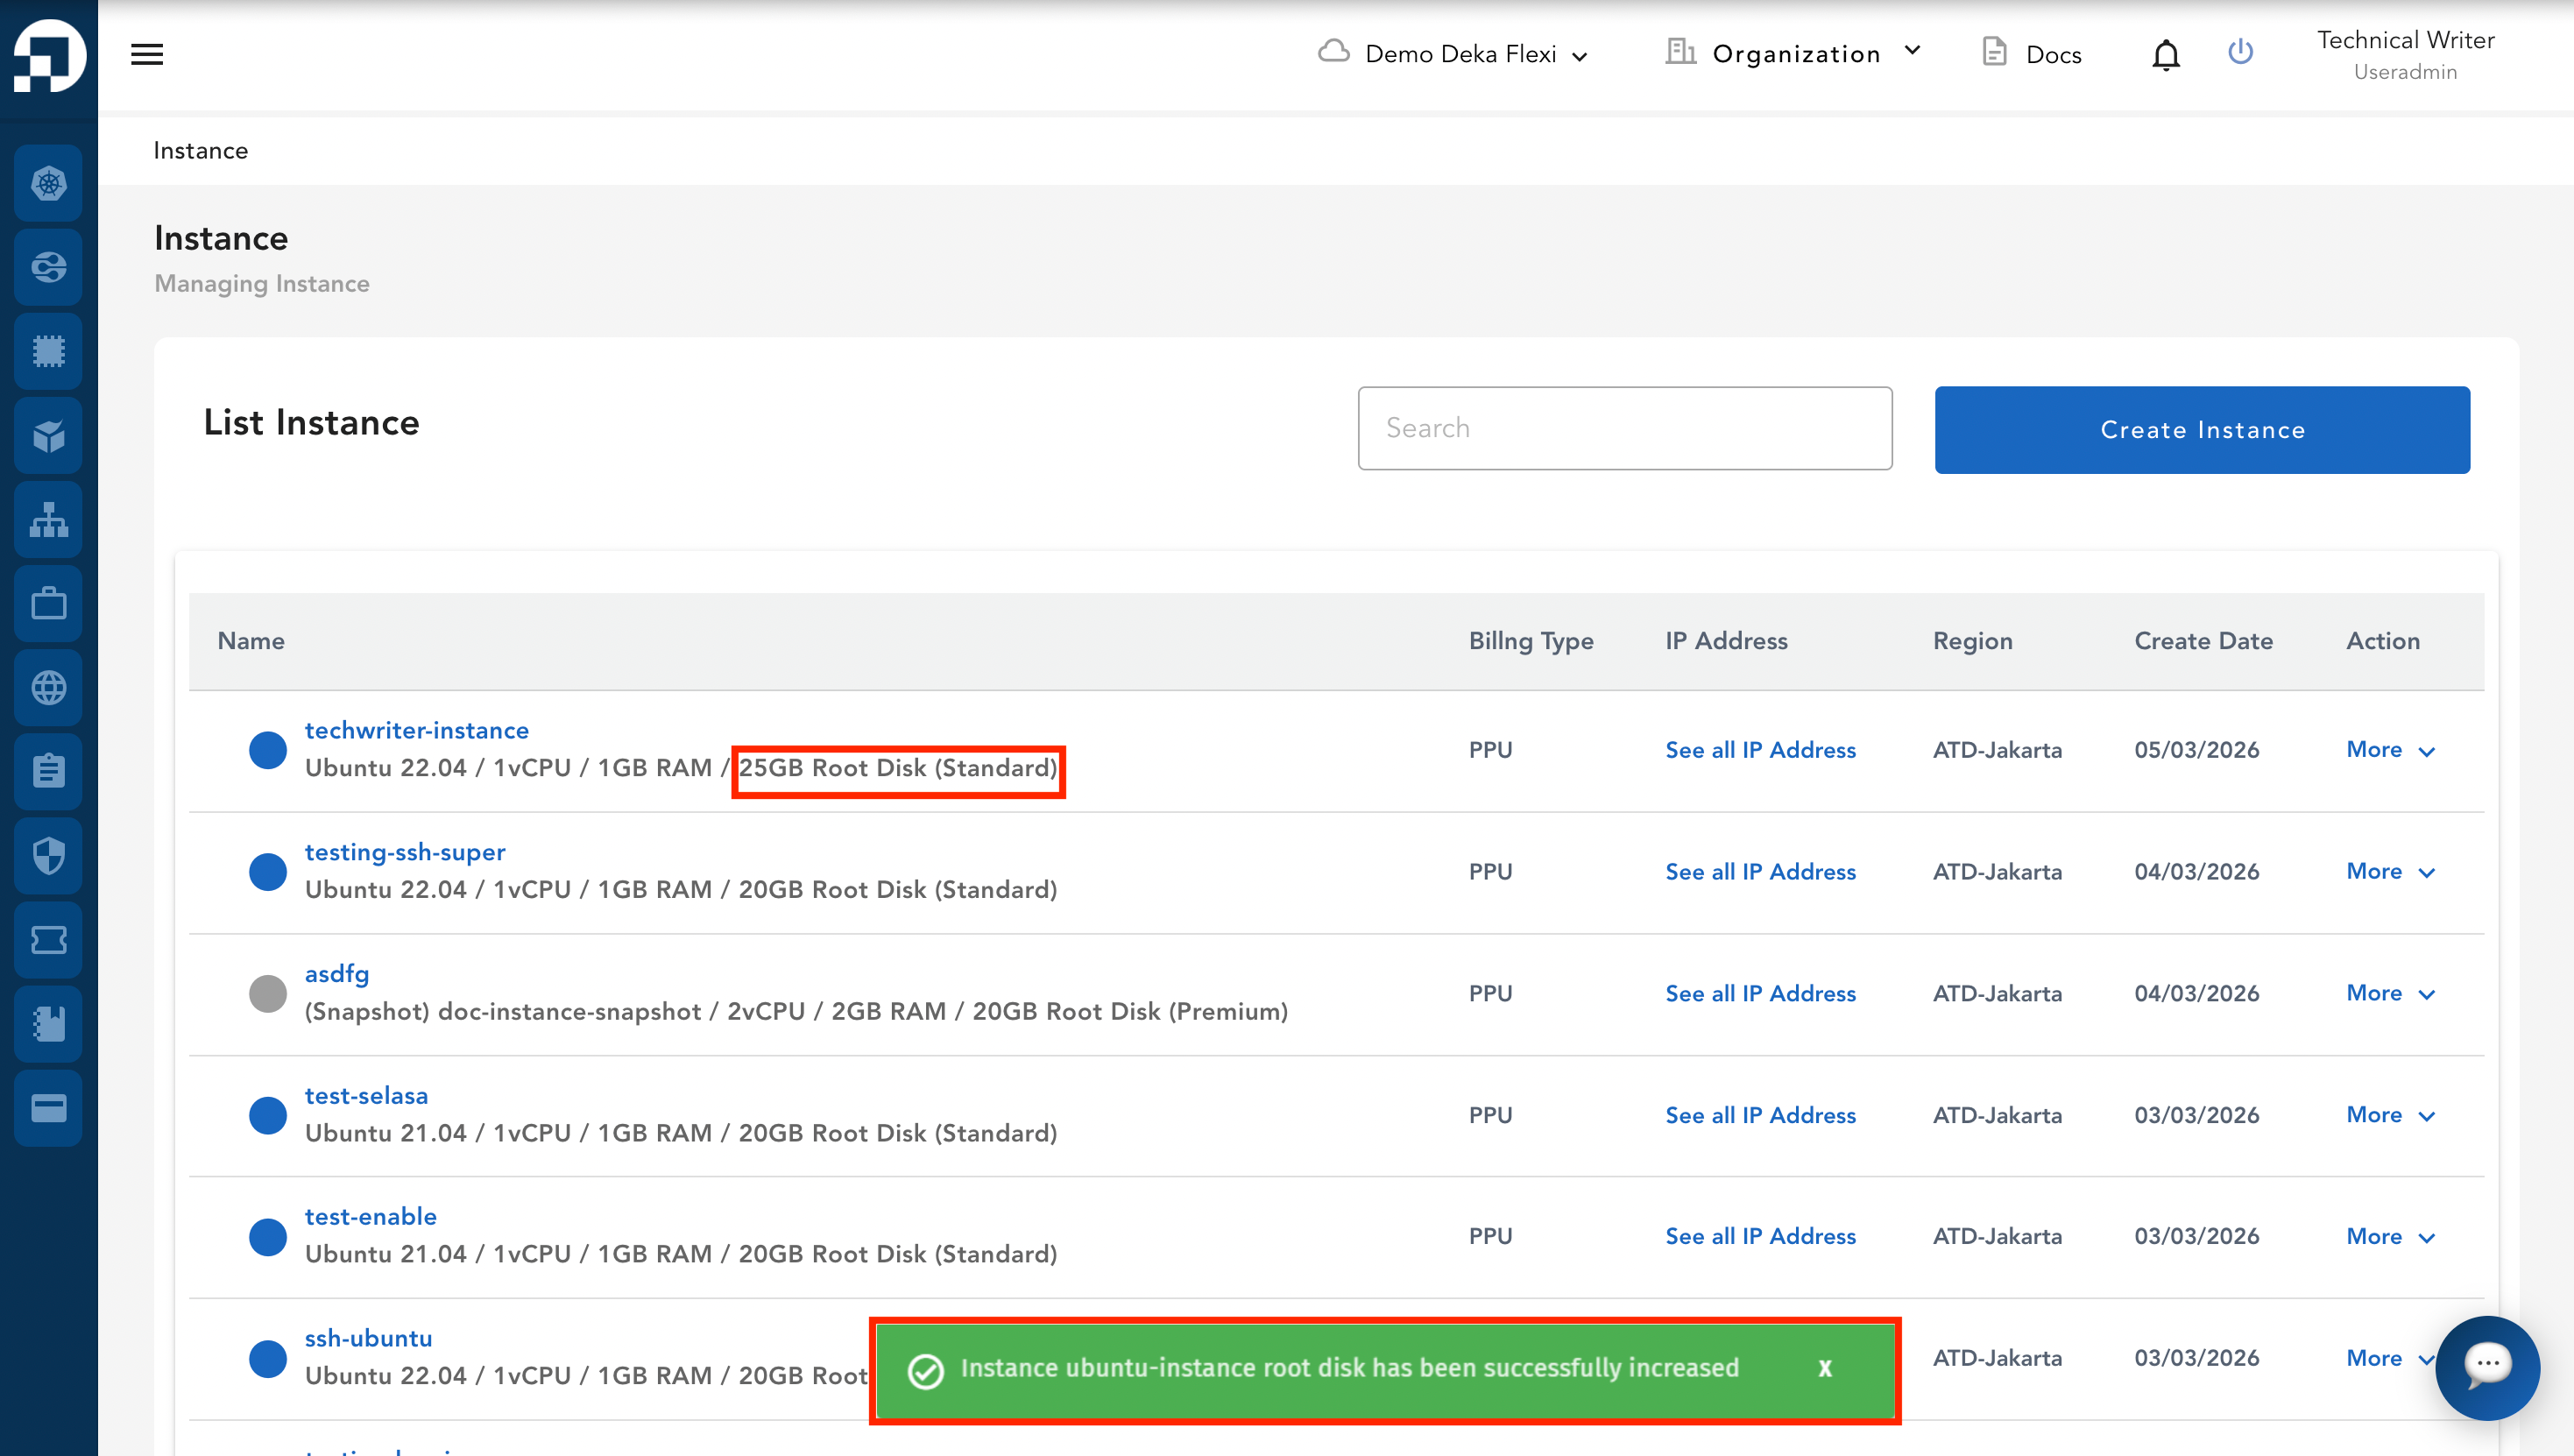Screen dimensions: 2574x1456
Task: Expand the Organization dropdown
Action: pyautogui.click(x=1795, y=54)
